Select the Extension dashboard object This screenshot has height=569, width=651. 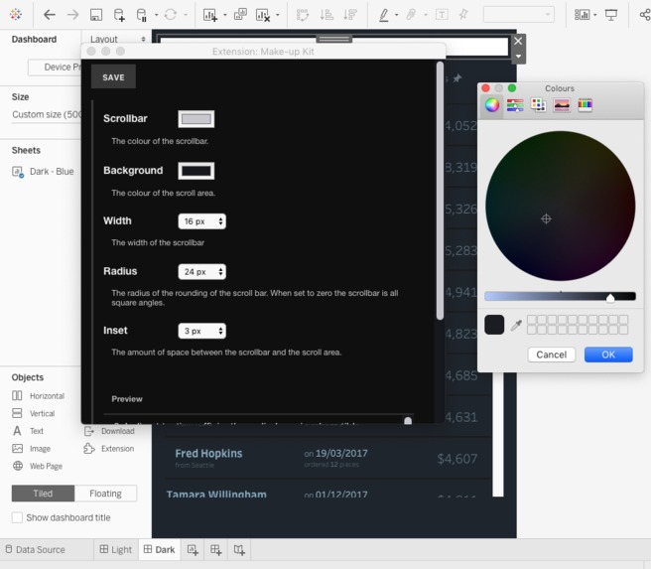click(109, 449)
